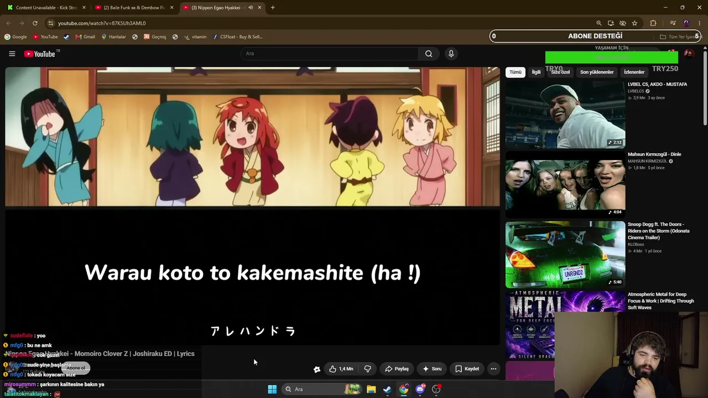The width and height of the screenshot is (708, 398).
Task: Open the media controls icon in Chrome toolbar
Action: (673, 23)
